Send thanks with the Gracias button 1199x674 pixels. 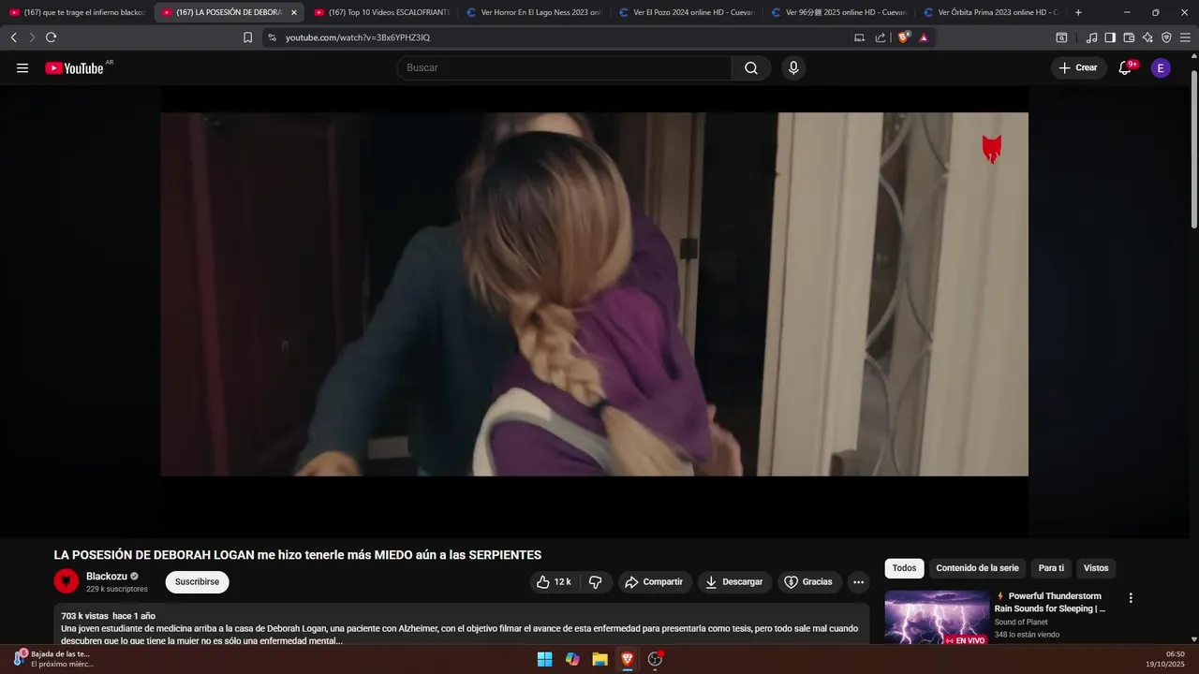click(808, 582)
